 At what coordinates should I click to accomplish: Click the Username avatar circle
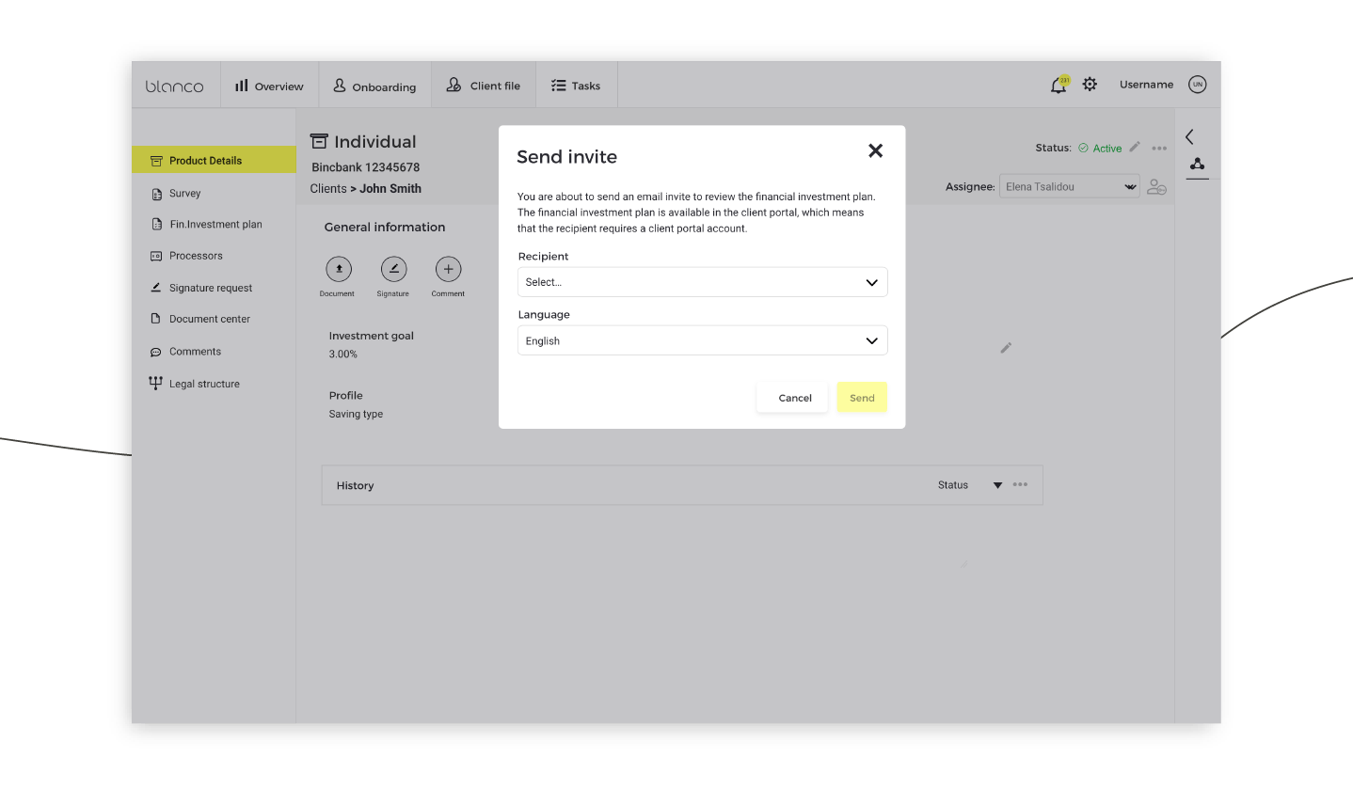coord(1197,85)
